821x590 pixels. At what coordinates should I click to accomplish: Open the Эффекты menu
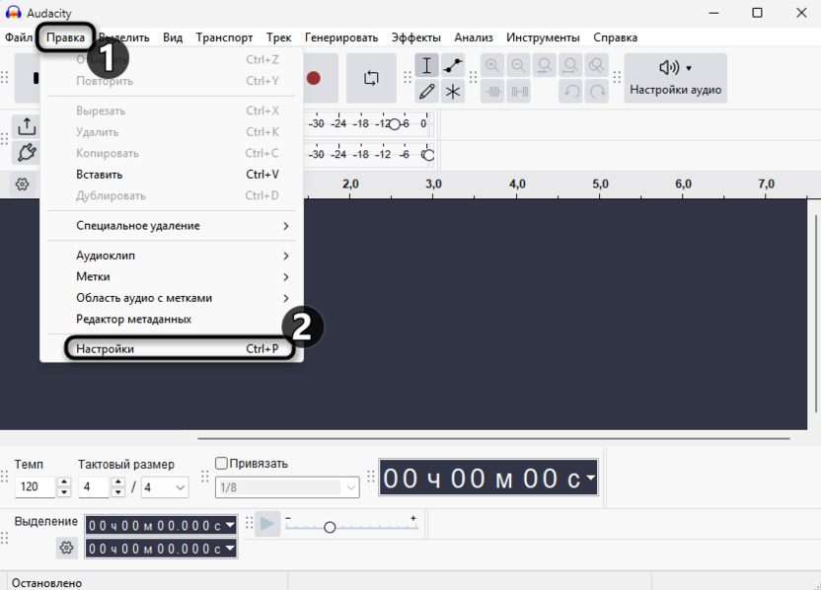pyautogui.click(x=415, y=37)
